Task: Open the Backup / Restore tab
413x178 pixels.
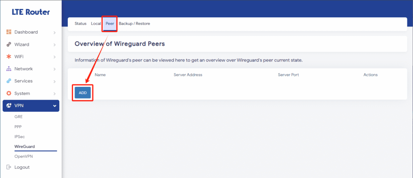Action: pyautogui.click(x=134, y=24)
